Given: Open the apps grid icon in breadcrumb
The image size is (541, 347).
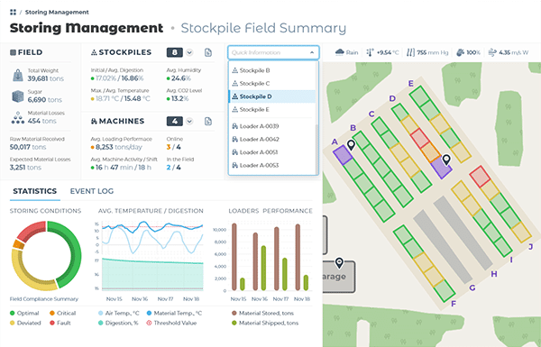Looking at the screenshot, I should (13, 13).
